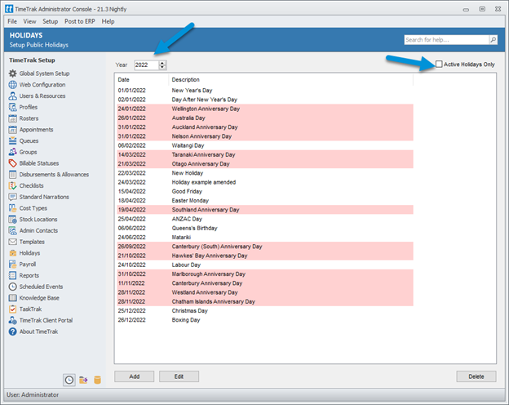Image resolution: width=509 pixels, height=405 pixels.
Task: Click the Billable Statuses tag icon
Action: (12, 163)
